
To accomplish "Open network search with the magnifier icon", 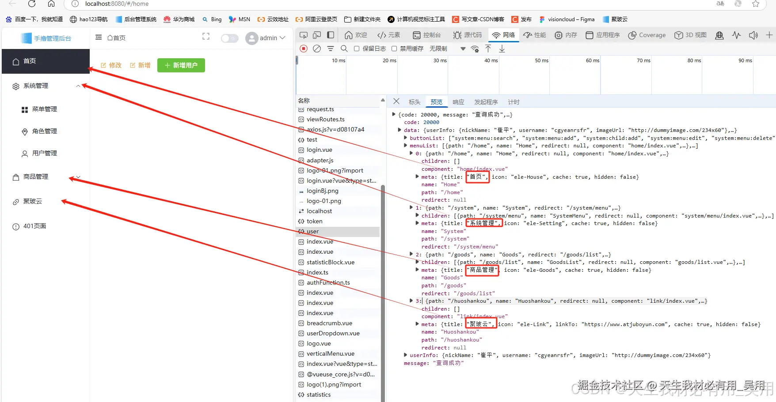I will (x=344, y=49).
